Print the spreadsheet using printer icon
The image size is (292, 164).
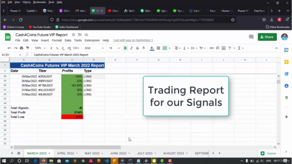pyautogui.click(x=21, y=48)
